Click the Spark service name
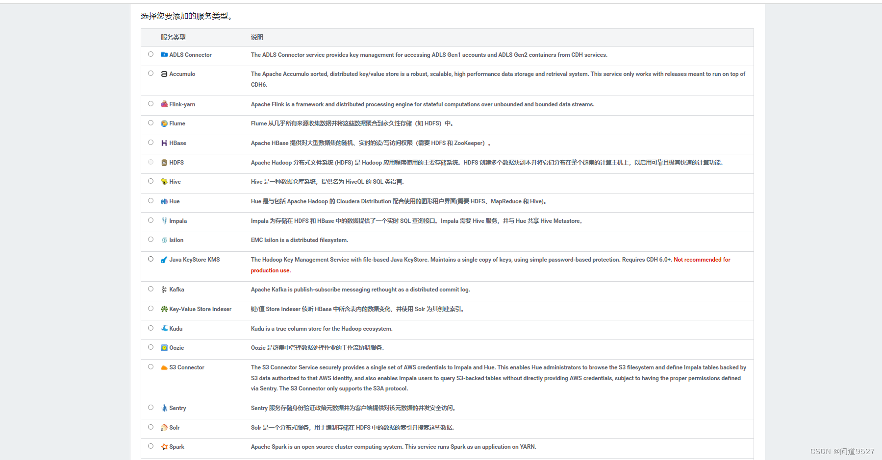The height and width of the screenshot is (460, 882). click(176, 447)
